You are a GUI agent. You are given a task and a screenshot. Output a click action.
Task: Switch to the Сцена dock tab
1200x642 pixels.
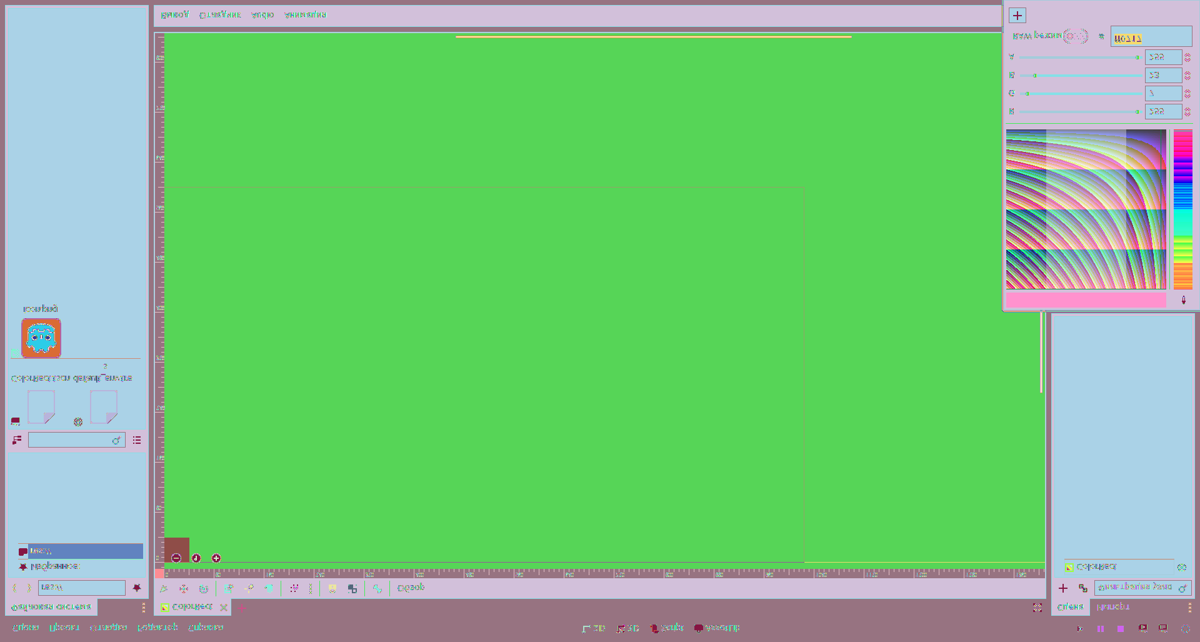click(1070, 607)
